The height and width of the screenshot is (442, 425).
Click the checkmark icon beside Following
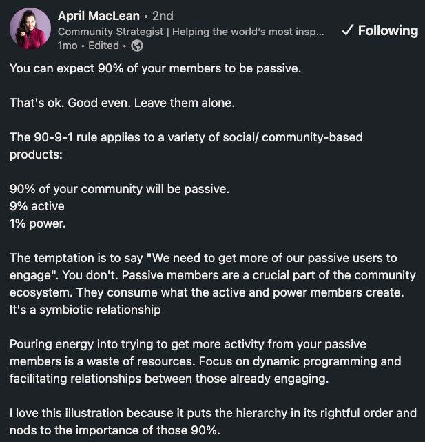[x=347, y=30]
